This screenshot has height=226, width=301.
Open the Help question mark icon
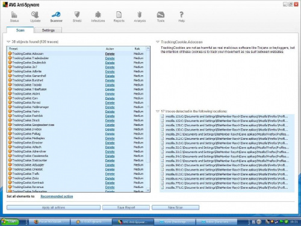point(181,16)
